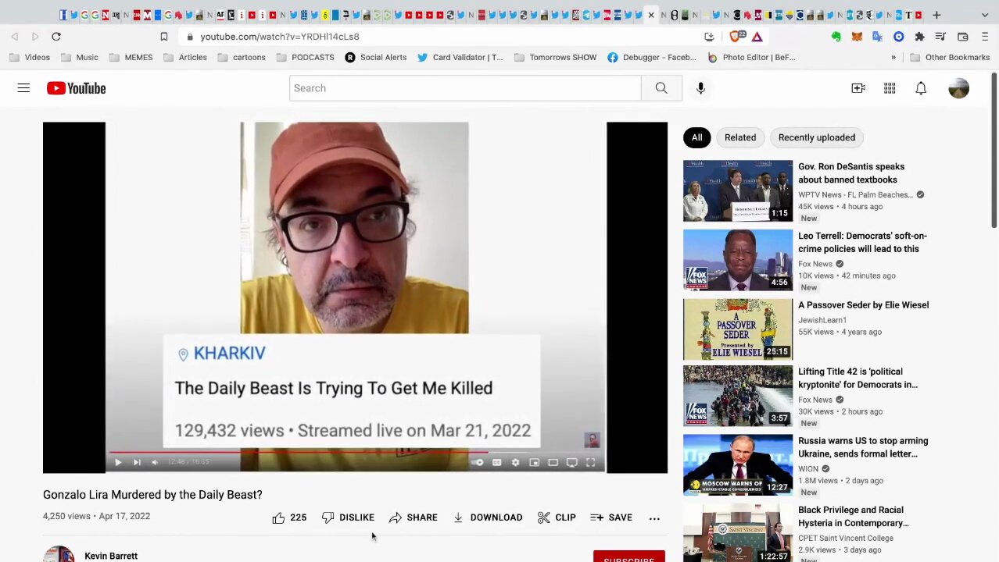Switch to miniplayer mode

(x=534, y=463)
